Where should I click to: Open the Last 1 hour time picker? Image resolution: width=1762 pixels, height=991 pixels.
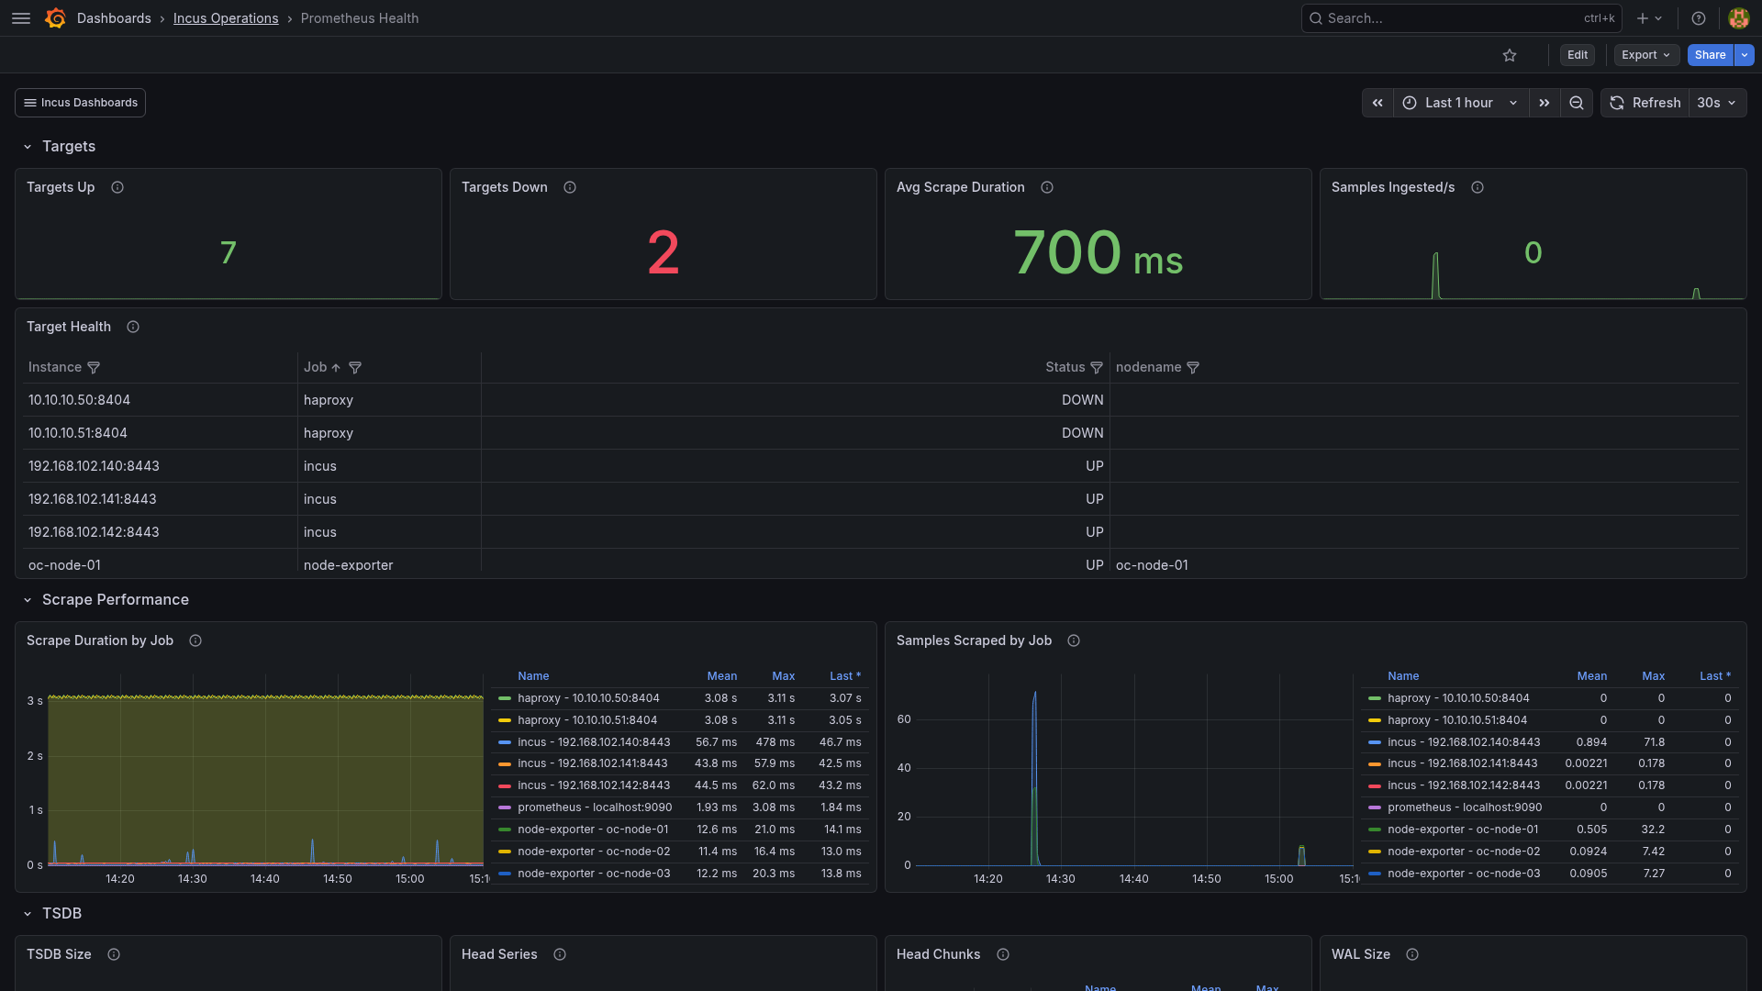(1461, 103)
